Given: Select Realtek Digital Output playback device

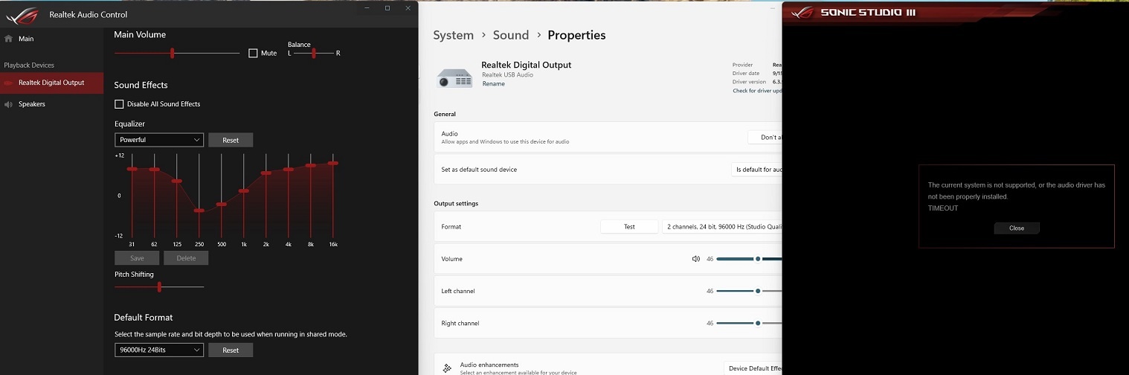Looking at the screenshot, I should [51, 83].
